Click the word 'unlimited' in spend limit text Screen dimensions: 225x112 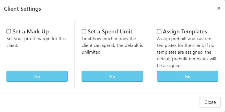tap(91, 52)
